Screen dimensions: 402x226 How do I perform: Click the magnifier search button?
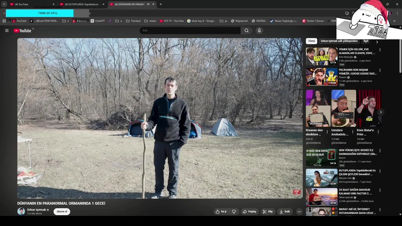click(x=247, y=30)
